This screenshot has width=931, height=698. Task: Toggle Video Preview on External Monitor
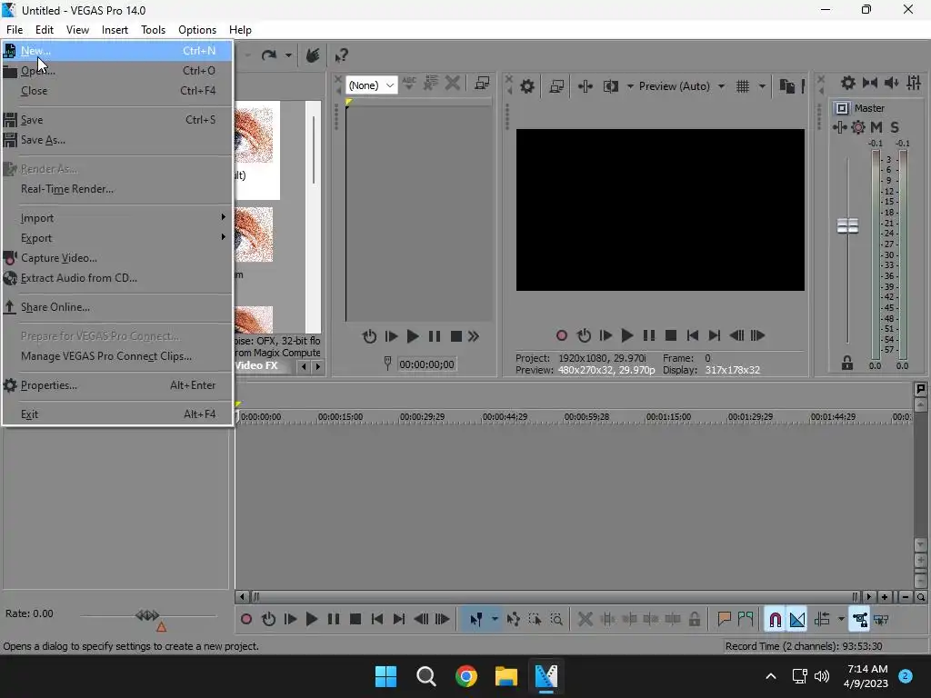coord(556,86)
